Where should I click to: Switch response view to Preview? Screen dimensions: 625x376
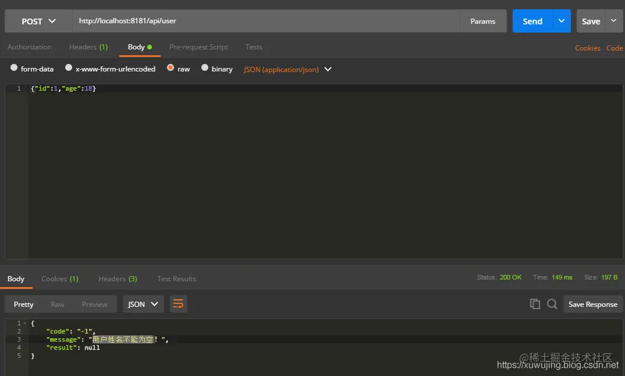(x=95, y=305)
